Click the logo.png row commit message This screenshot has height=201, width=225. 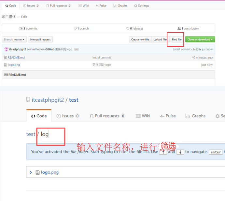tap(102, 65)
